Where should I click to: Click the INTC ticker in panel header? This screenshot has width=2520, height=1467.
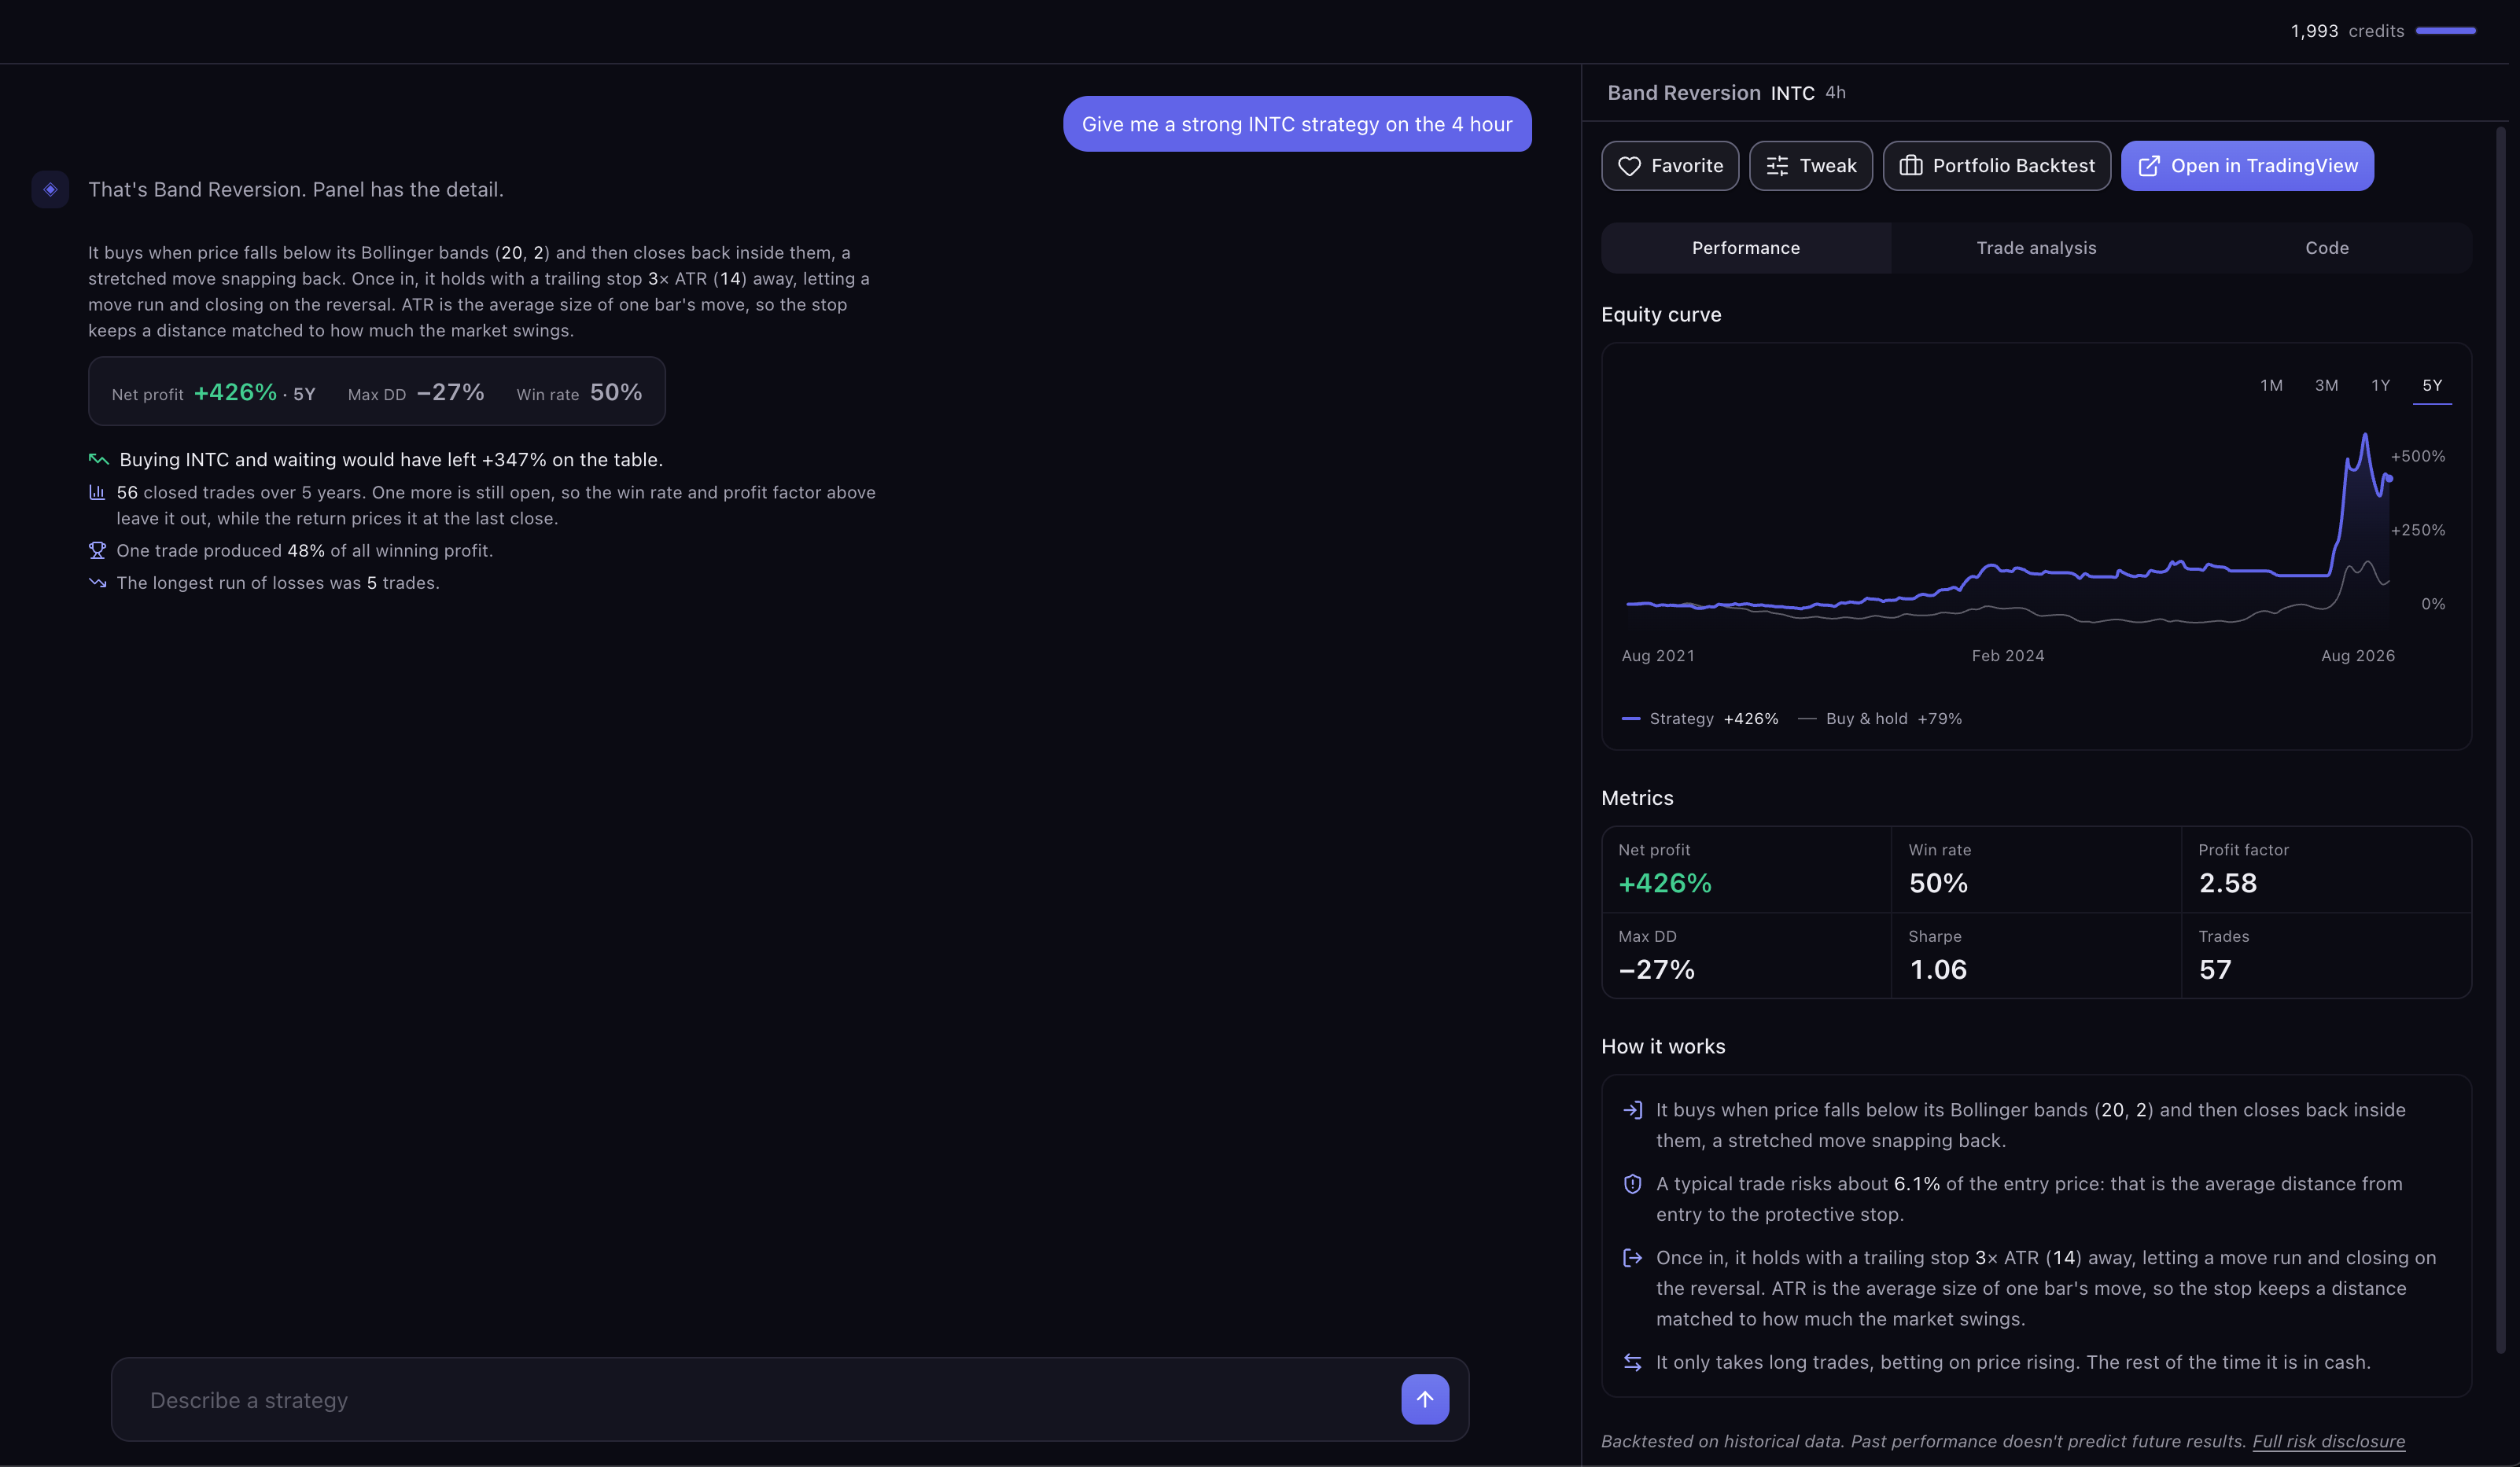pyautogui.click(x=1792, y=93)
